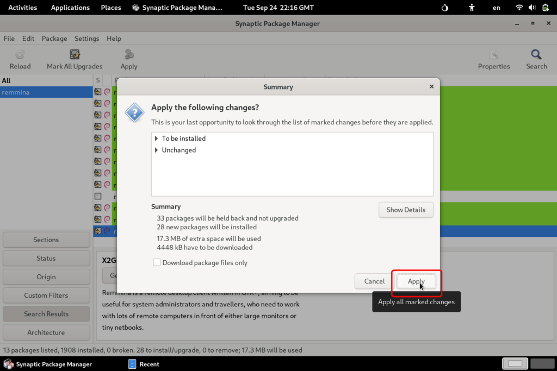Click Apply in the Summary dialog
Viewport: 557px width, 371px height.
416,281
